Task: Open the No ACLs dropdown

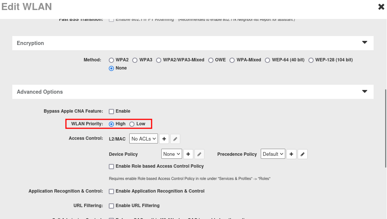Action: (x=143, y=139)
